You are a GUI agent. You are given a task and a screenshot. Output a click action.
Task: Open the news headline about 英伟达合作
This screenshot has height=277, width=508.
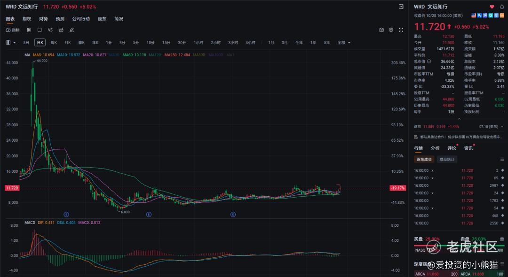click(x=462, y=137)
